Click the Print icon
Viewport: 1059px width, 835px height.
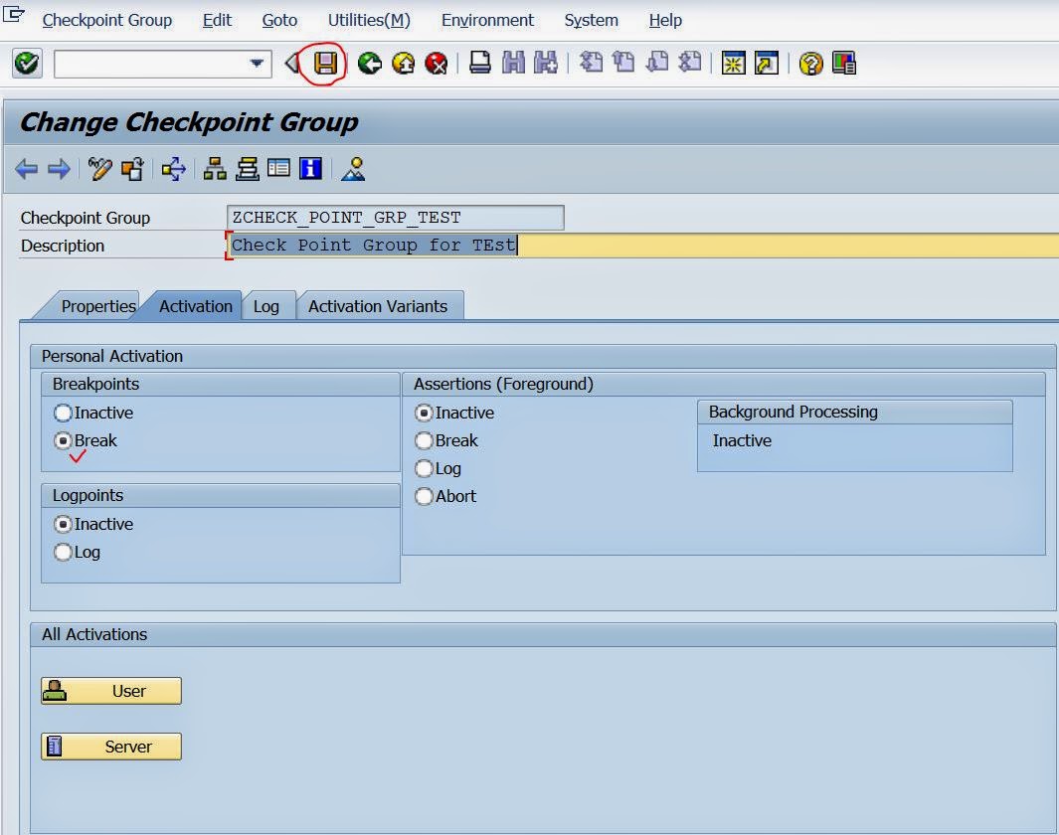(480, 64)
